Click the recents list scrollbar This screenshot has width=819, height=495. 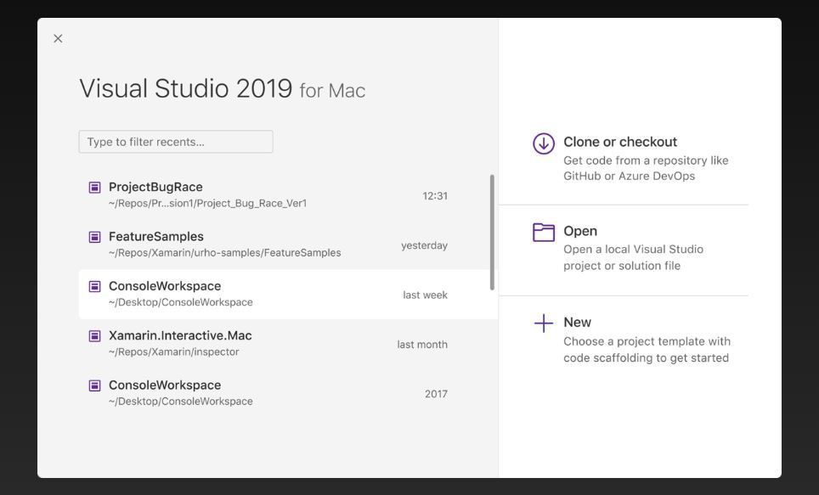coord(492,233)
